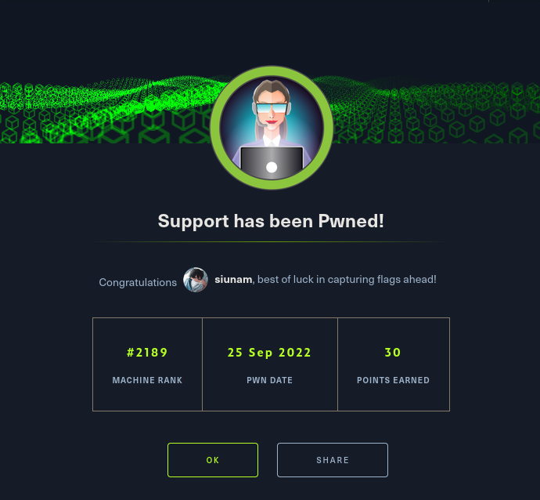Viewport: 540px width, 500px height.
Task: Click the PWN DATE label
Action: pos(269,380)
